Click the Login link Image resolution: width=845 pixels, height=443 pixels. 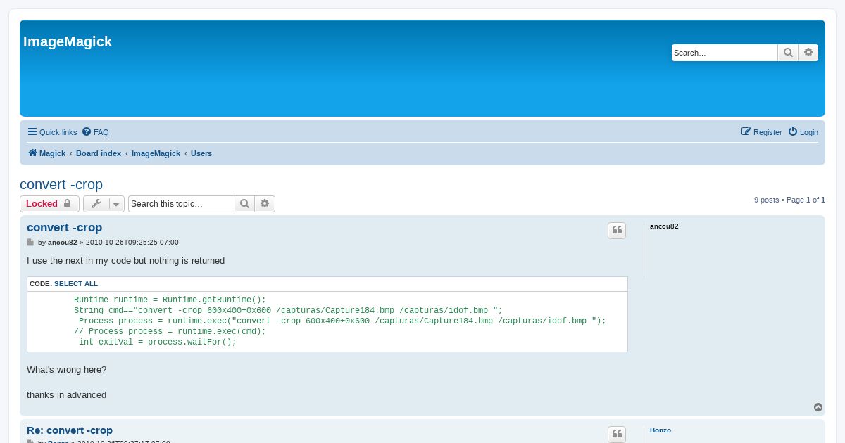pos(803,132)
